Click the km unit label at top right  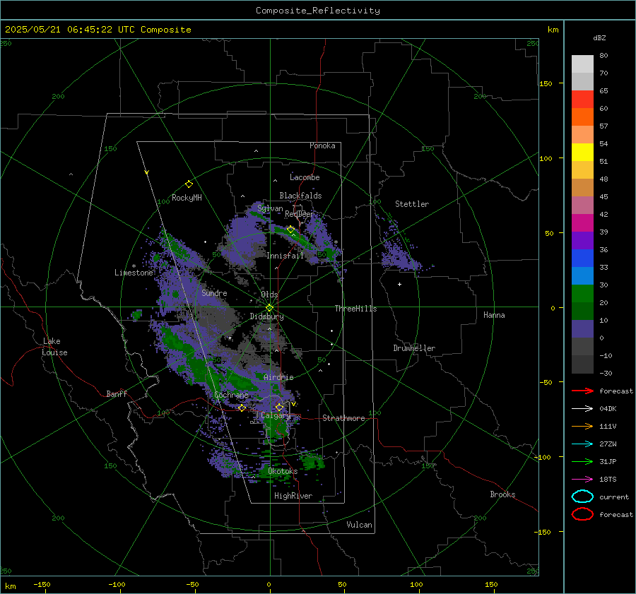click(x=553, y=30)
